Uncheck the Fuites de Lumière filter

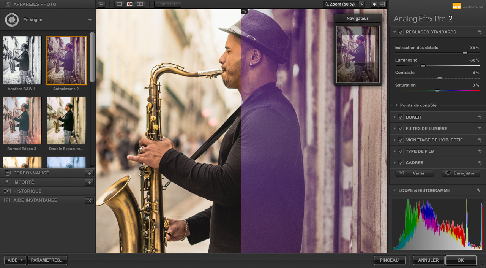coord(401,129)
